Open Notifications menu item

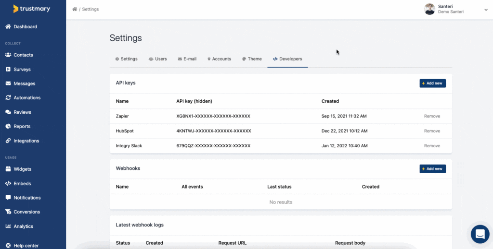pyautogui.click(x=27, y=198)
